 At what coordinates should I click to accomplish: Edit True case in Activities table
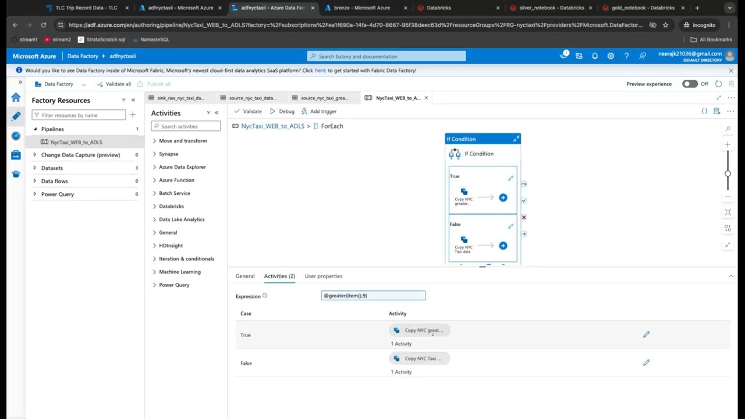tap(646, 335)
